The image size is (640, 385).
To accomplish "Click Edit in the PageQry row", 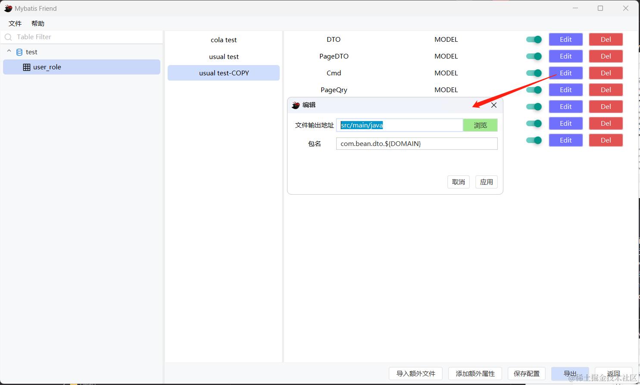I will (x=566, y=90).
